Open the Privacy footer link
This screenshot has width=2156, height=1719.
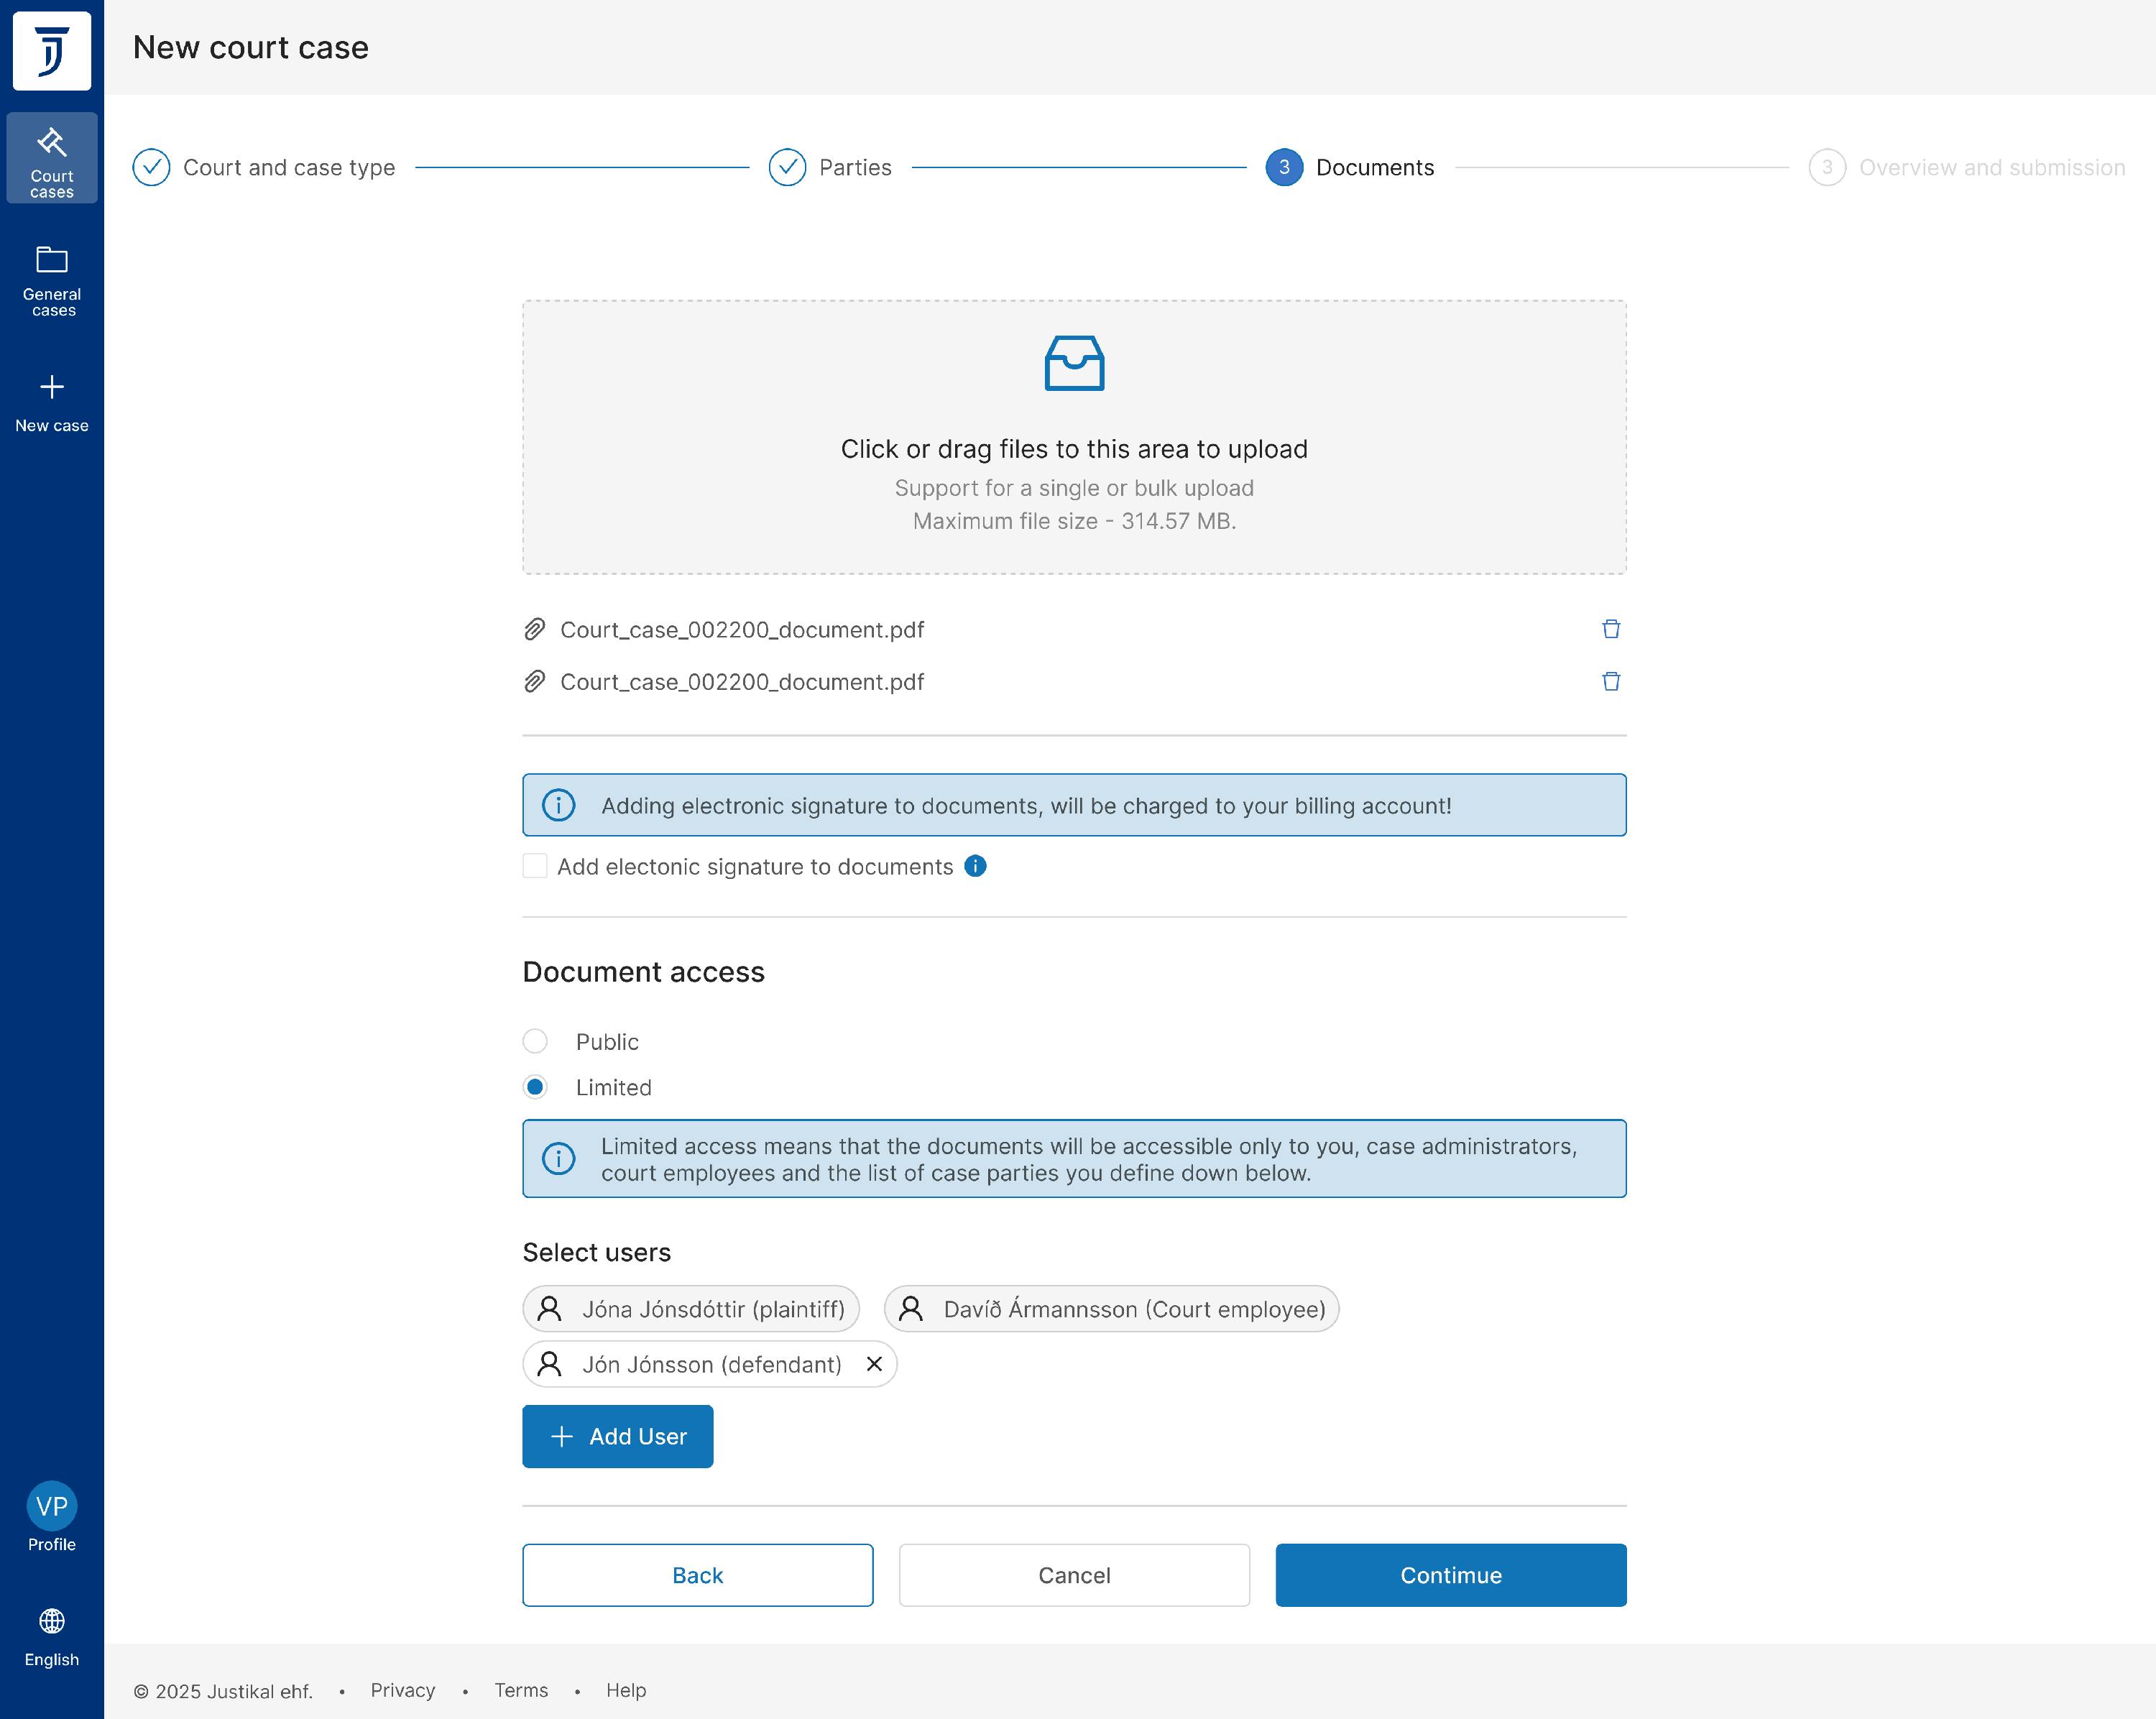(402, 1690)
